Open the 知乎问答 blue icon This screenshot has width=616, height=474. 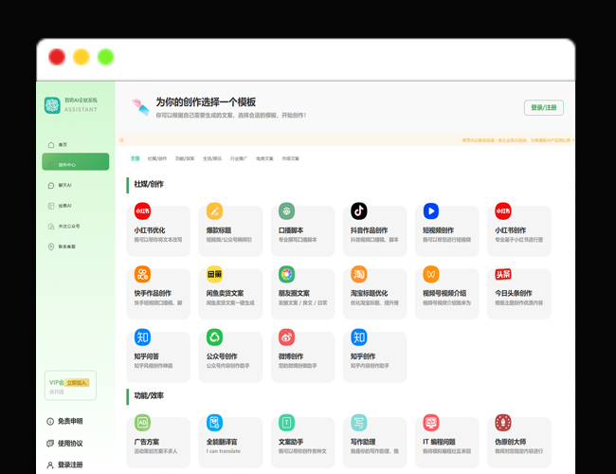coord(142,337)
